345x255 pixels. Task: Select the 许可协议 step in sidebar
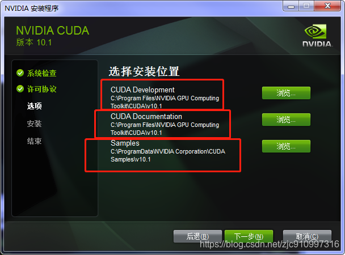pos(42,89)
